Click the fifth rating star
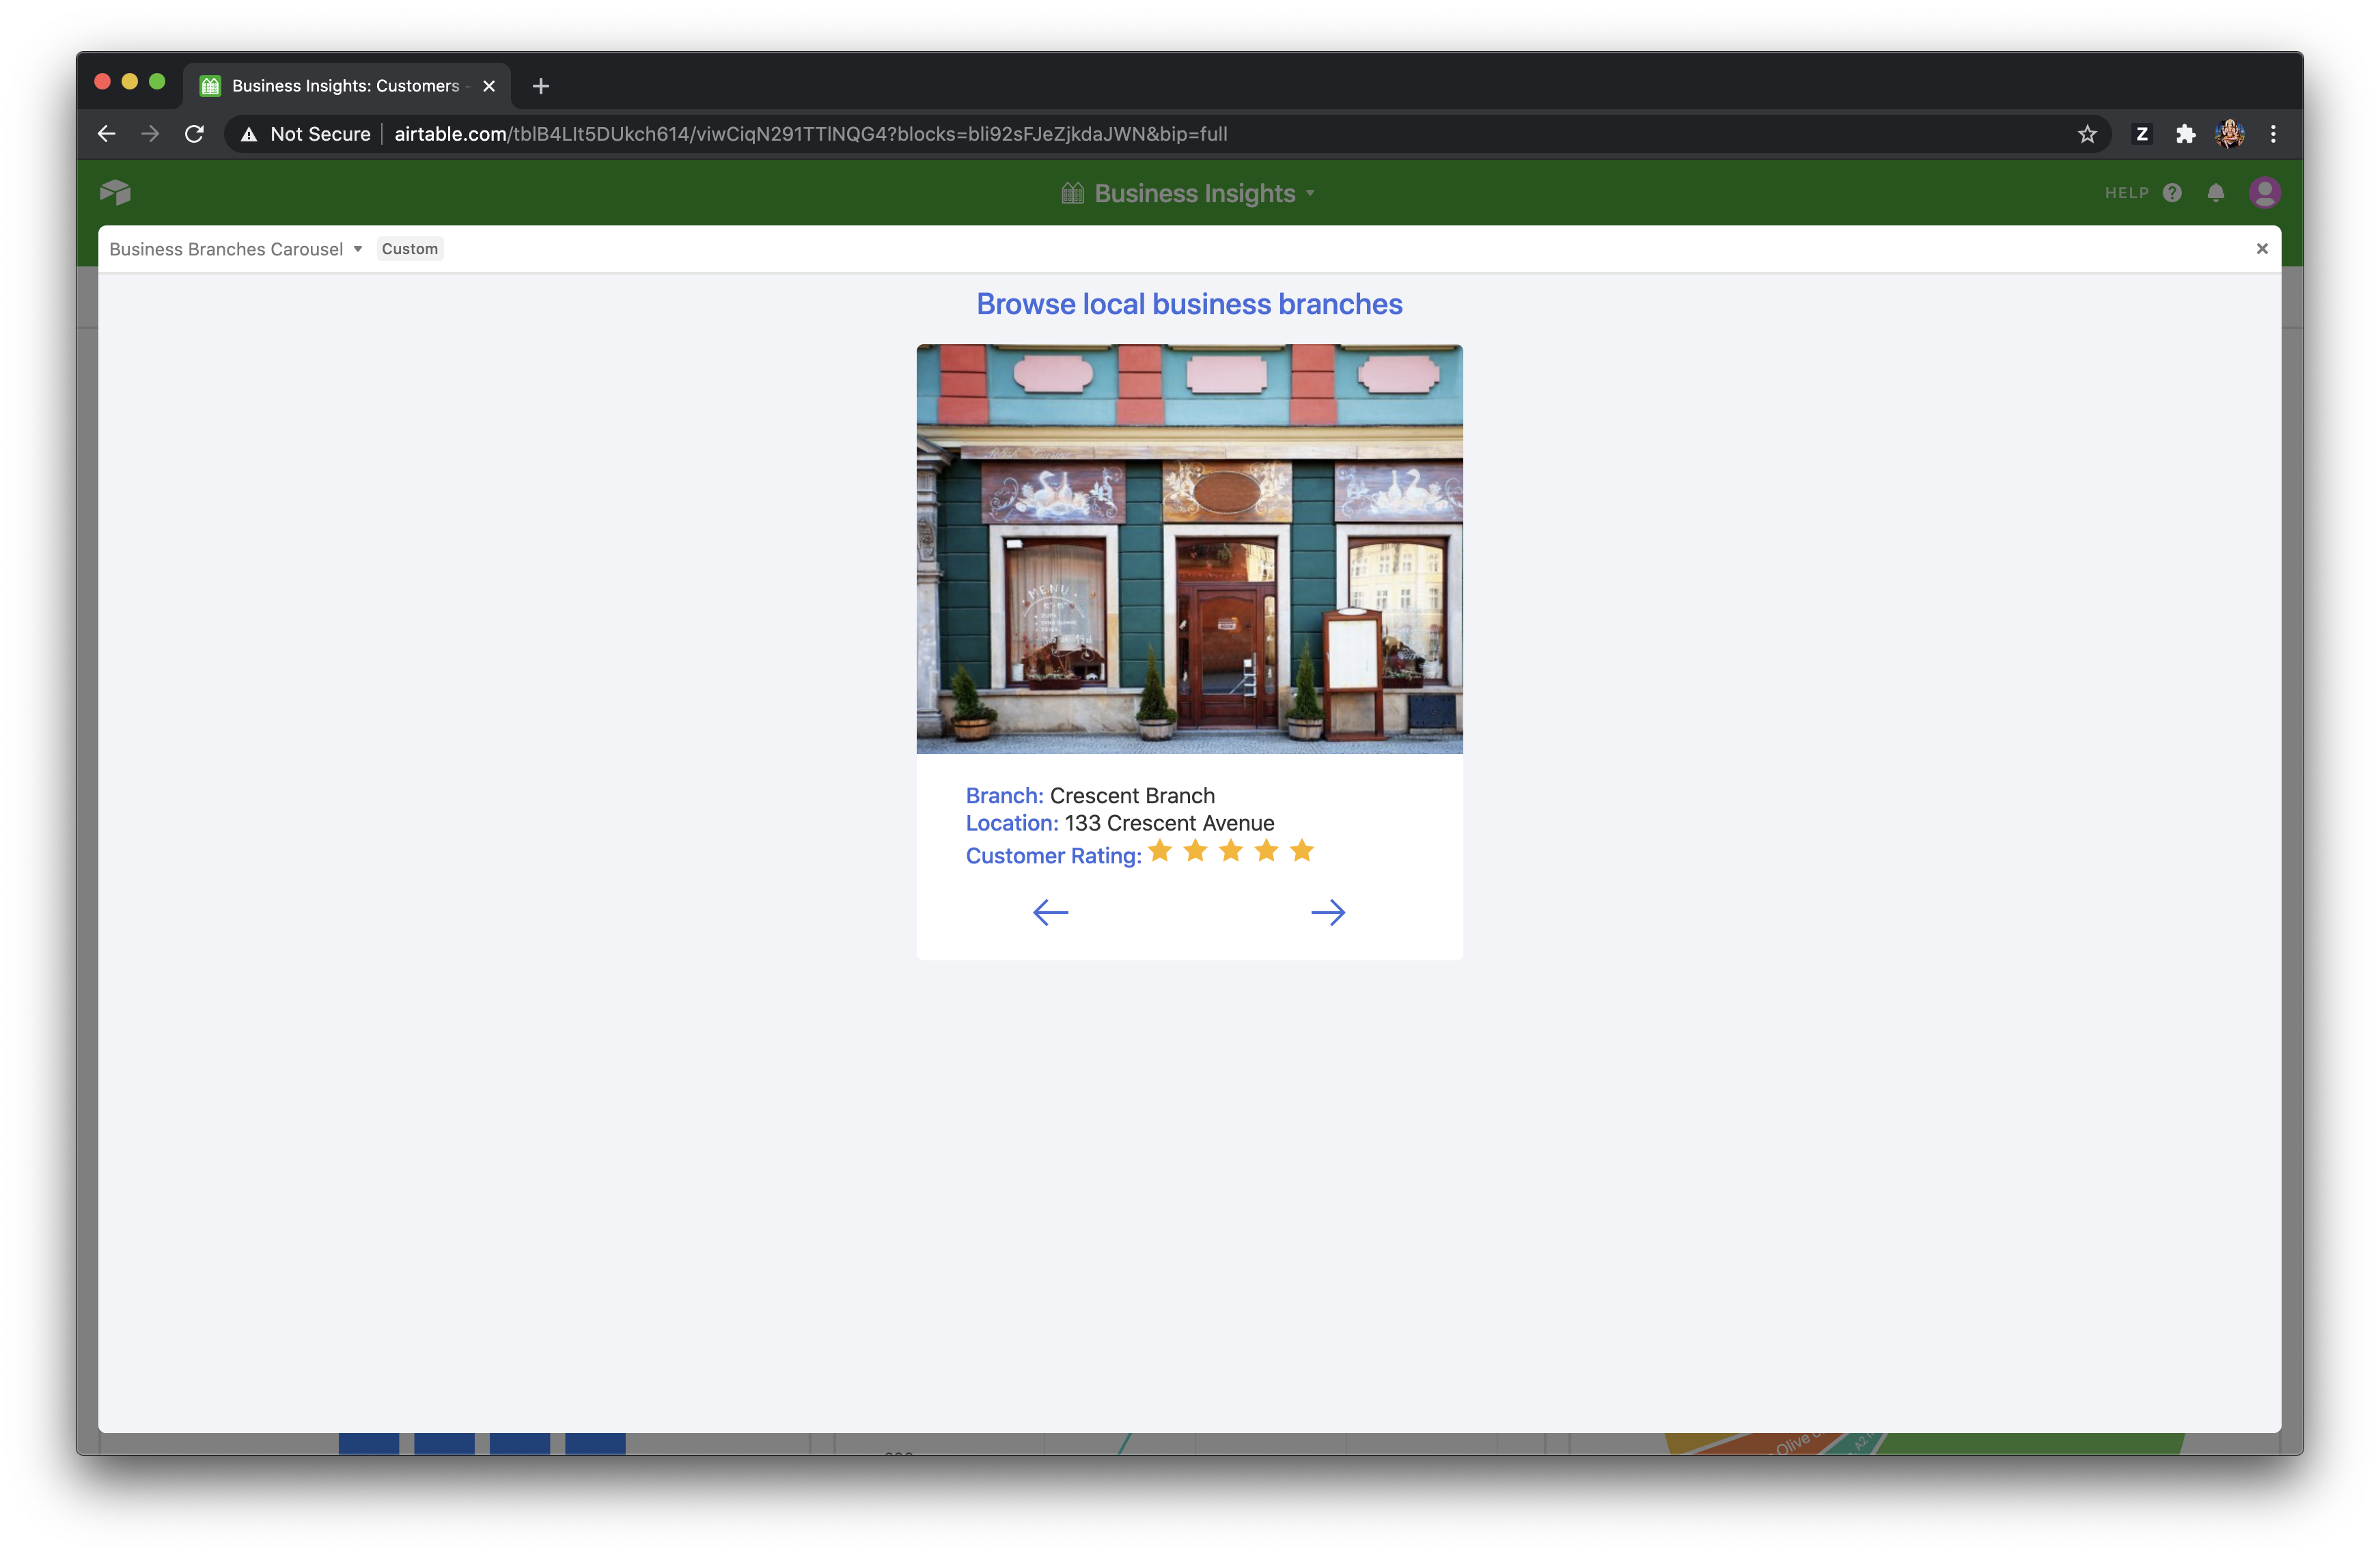The width and height of the screenshot is (2380, 1556). click(1301, 851)
